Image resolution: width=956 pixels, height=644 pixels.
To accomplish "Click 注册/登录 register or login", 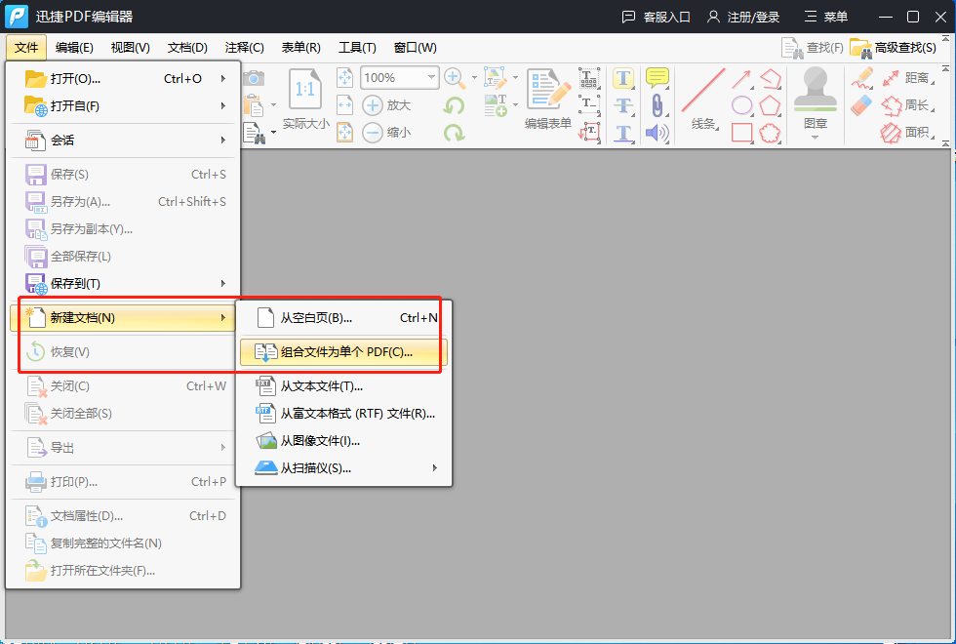I will (743, 18).
